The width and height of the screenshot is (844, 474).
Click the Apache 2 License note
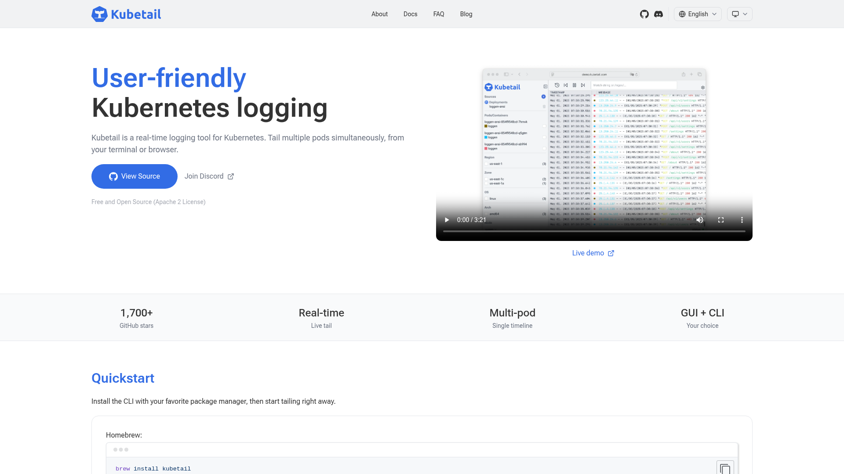click(x=149, y=202)
